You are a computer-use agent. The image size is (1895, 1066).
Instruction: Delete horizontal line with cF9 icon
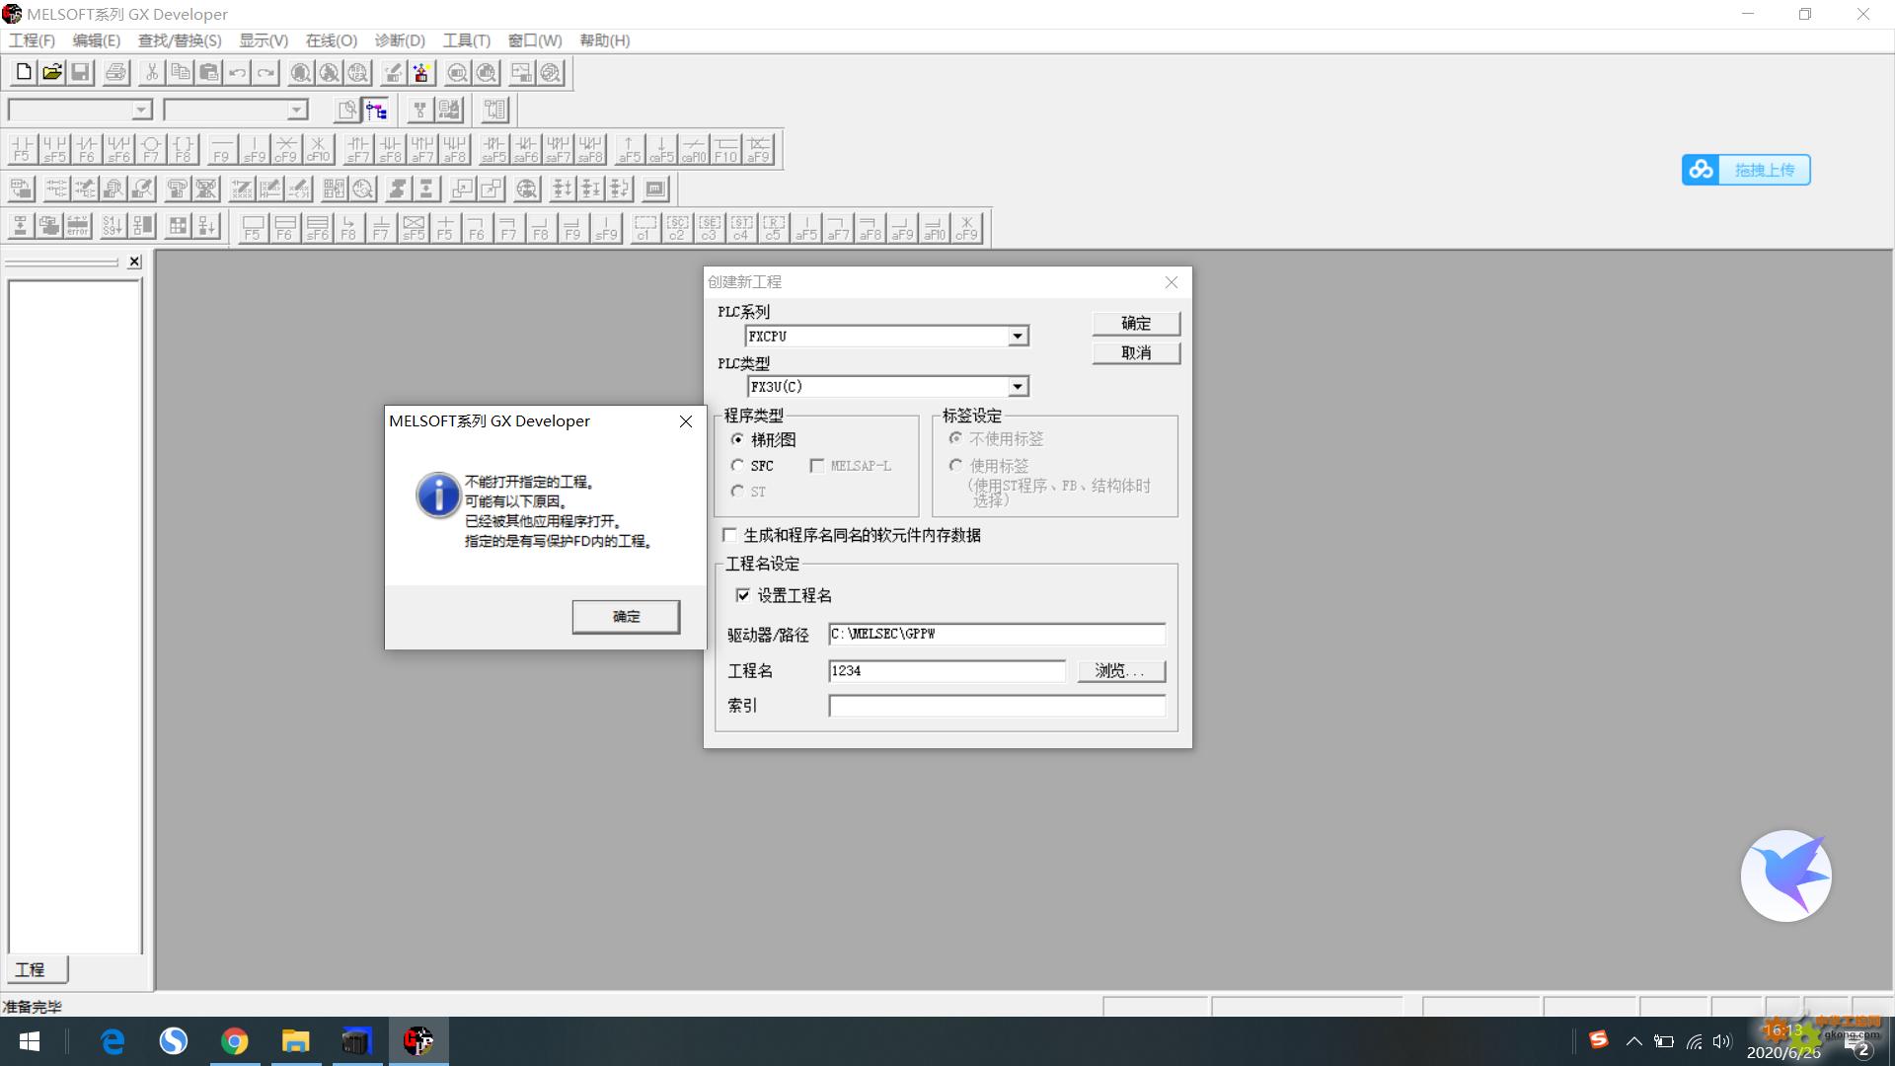285,149
